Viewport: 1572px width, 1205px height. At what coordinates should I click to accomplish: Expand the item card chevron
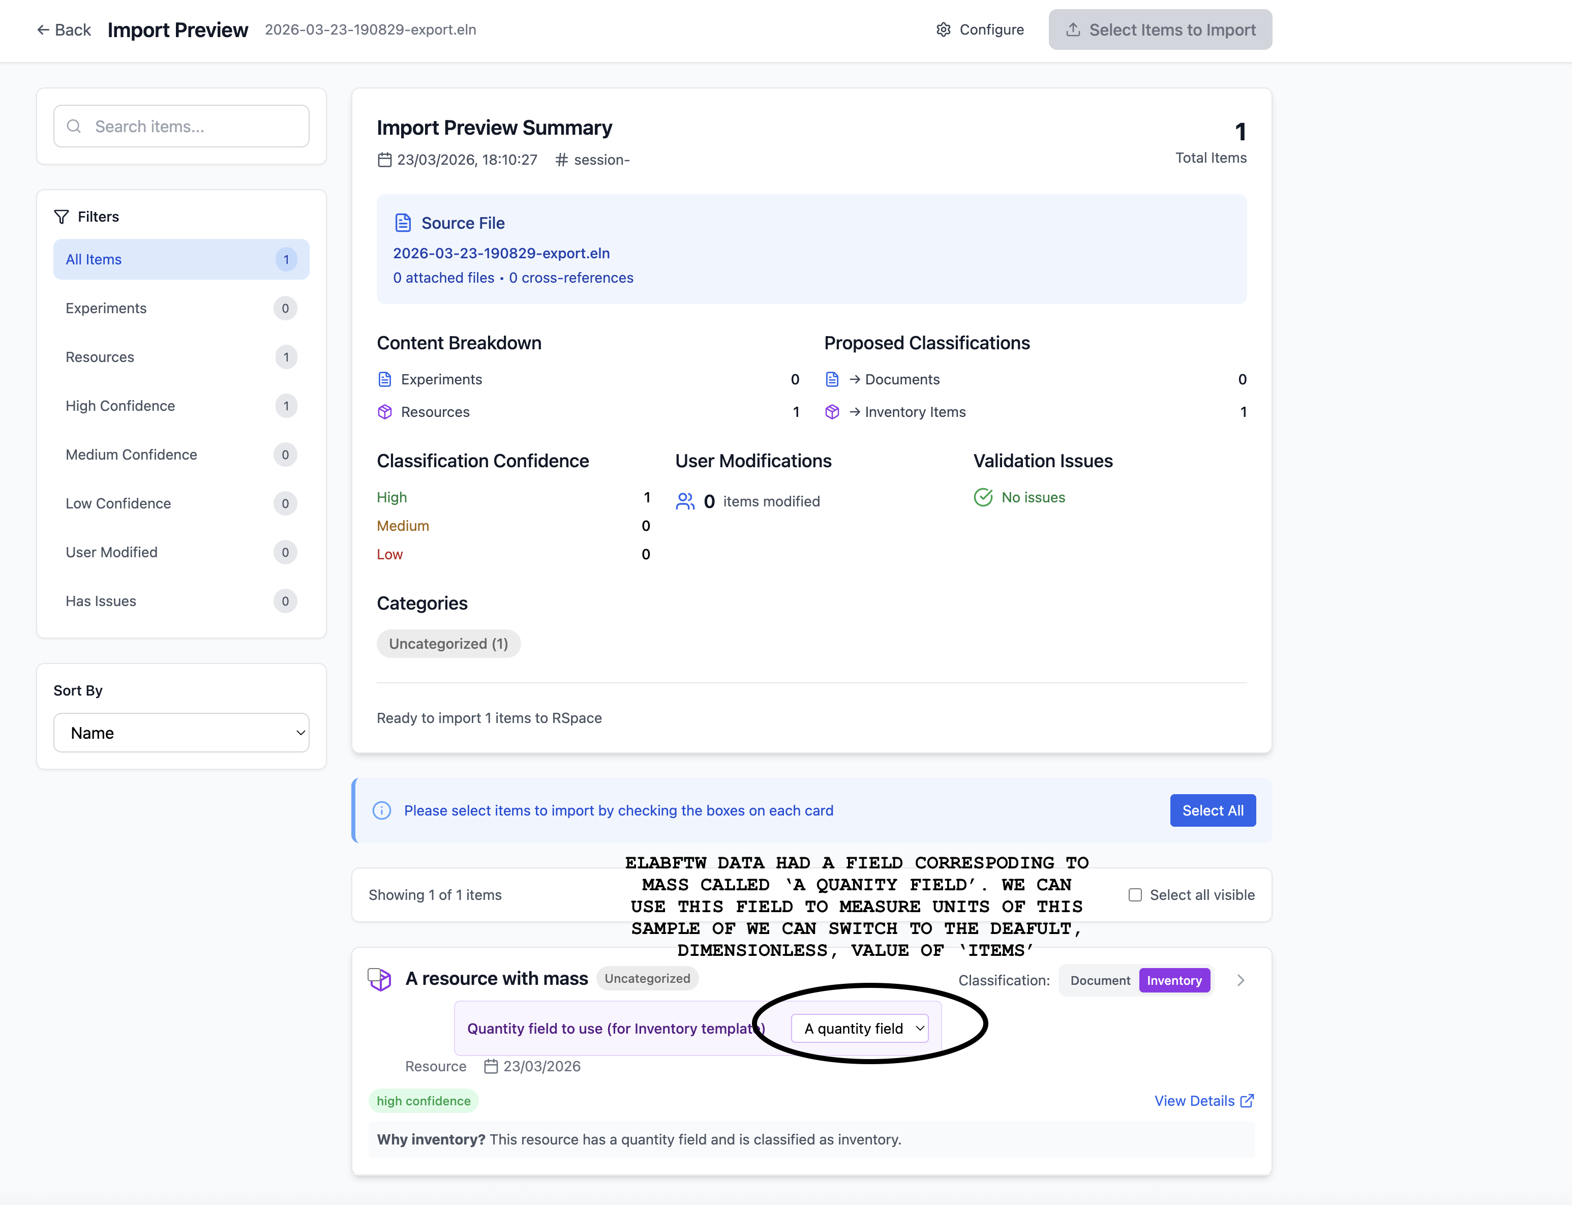pos(1241,980)
